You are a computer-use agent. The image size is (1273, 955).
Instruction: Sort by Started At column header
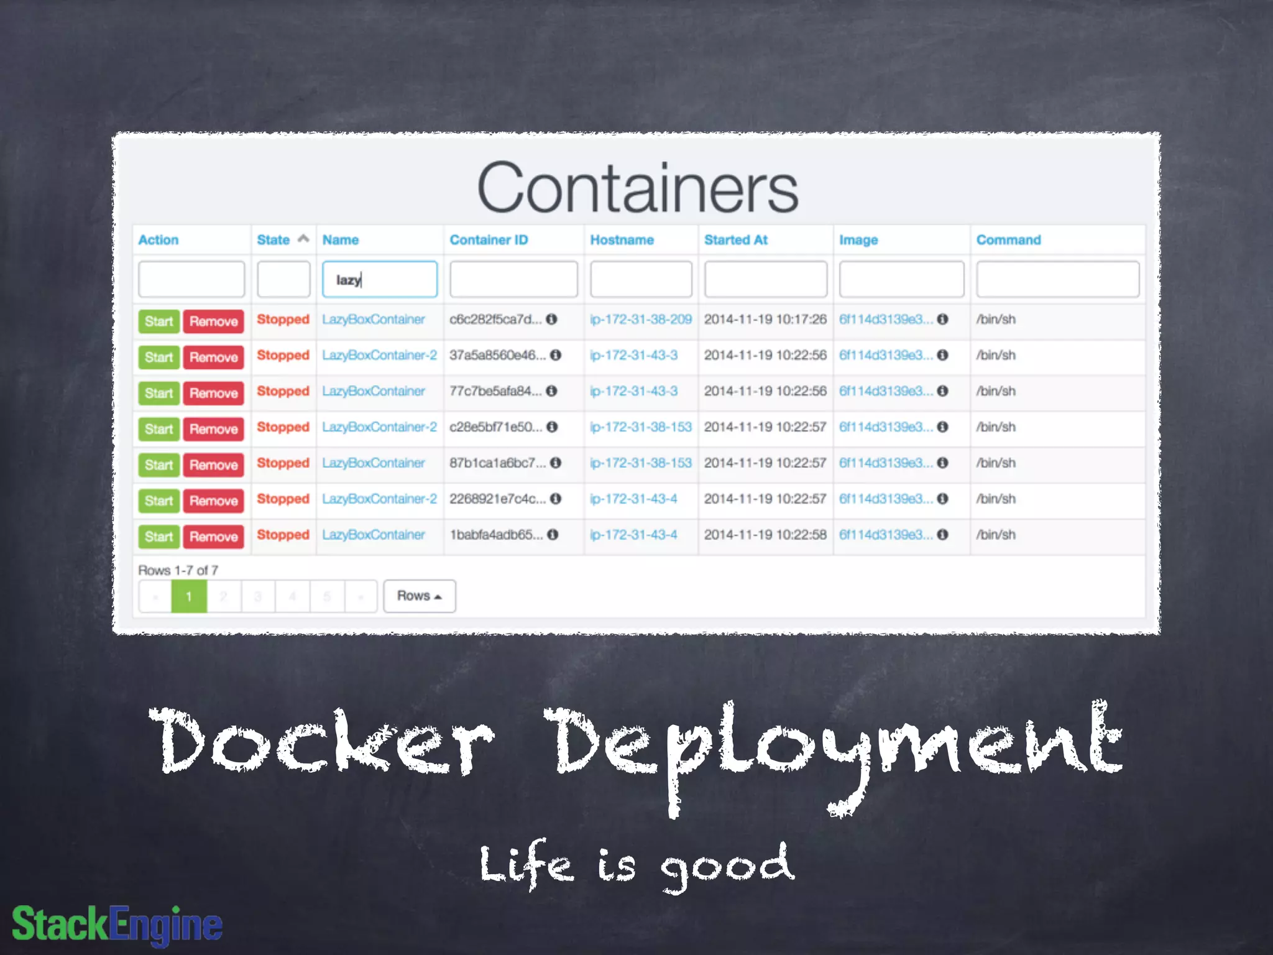[736, 240]
